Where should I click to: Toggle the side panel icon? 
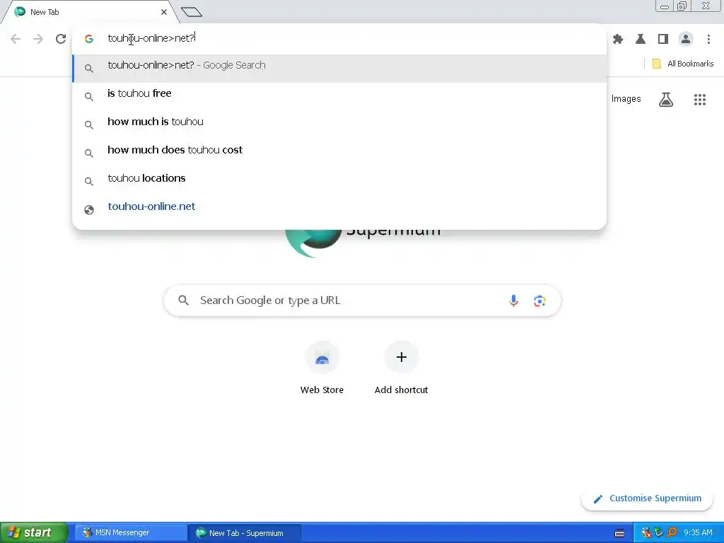coord(663,40)
